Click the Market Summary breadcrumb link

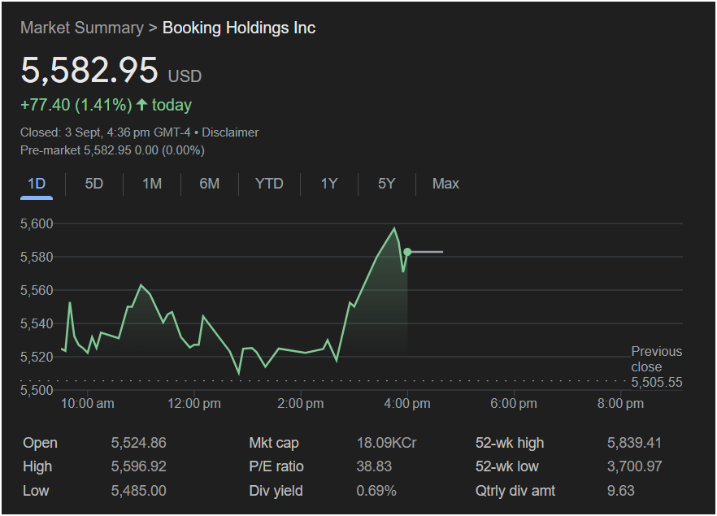[82, 28]
